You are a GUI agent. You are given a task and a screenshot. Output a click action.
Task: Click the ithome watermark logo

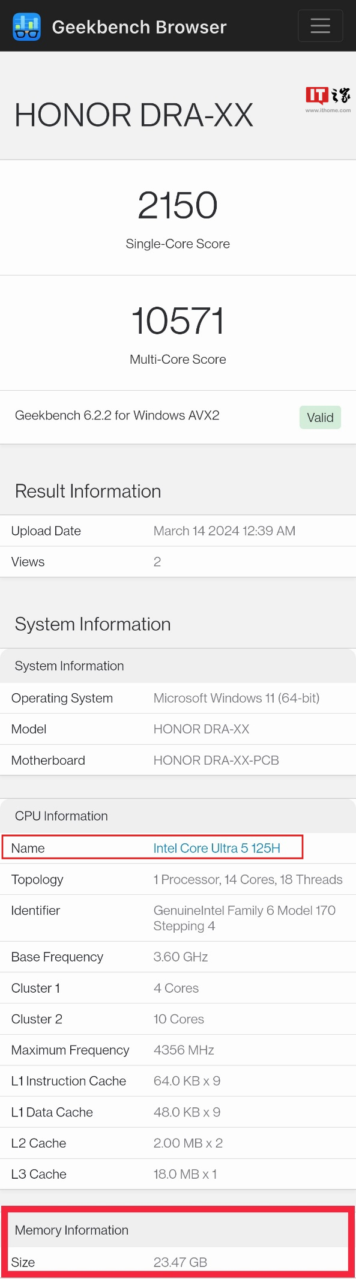[x=328, y=100]
